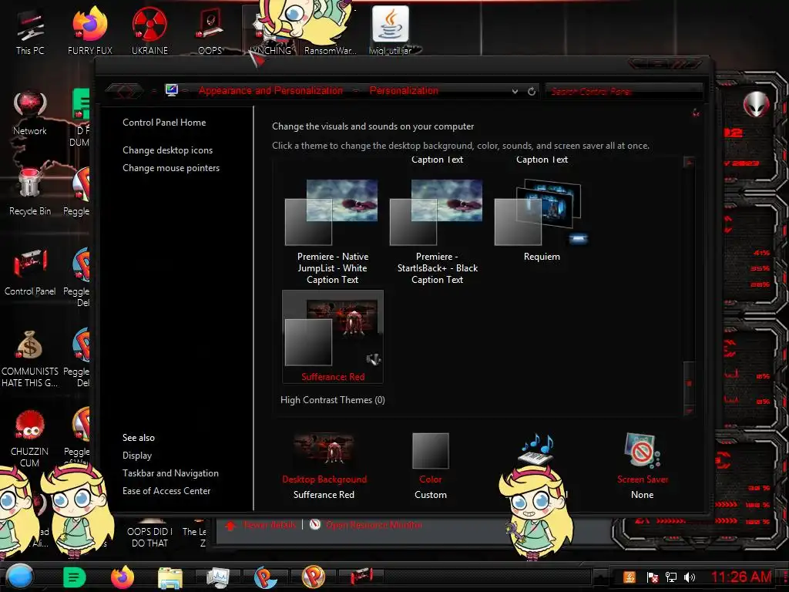Screen dimensions: 789x592
Task: Open the This PC desktop icon
Action: pyautogui.click(x=30, y=31)
